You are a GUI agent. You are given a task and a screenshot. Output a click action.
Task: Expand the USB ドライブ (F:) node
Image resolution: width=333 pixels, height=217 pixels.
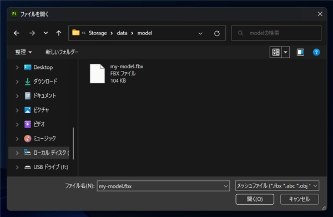(x=17, y=167)
